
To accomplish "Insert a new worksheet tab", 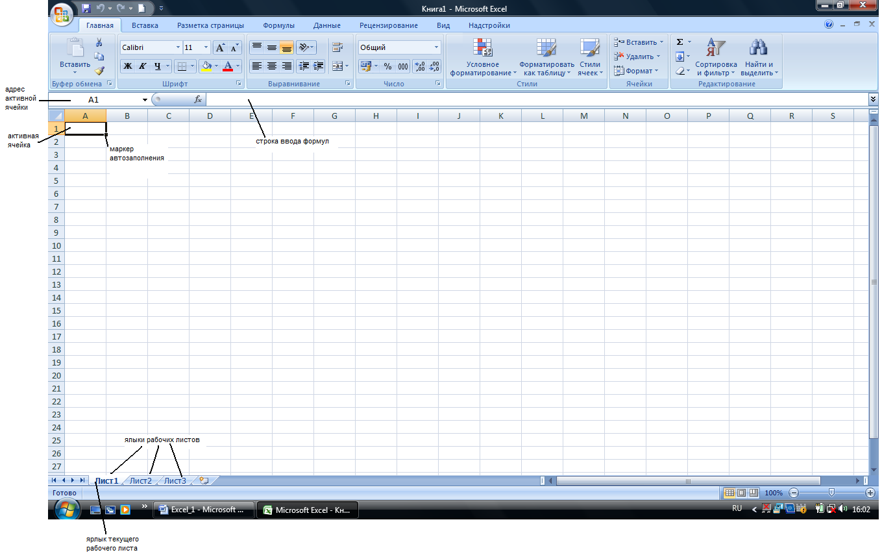I will pyautogui.click(x=204, y=480).
